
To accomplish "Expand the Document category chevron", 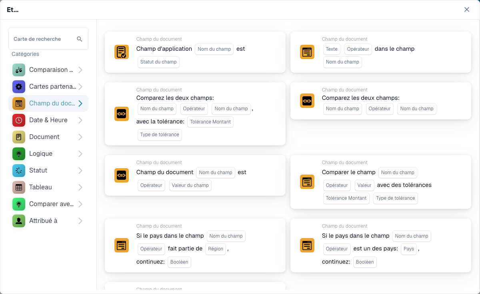I will coord(80,137).
